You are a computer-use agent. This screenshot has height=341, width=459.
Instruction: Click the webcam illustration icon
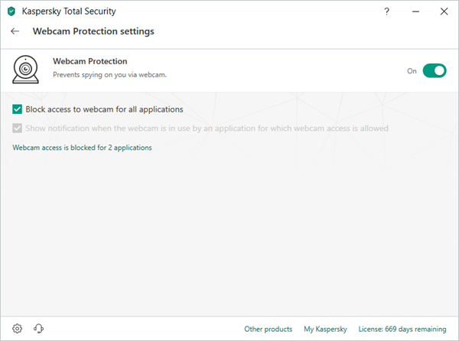point(26,70)
